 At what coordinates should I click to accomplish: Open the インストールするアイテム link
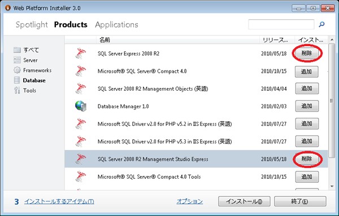(x=59, y=201)
